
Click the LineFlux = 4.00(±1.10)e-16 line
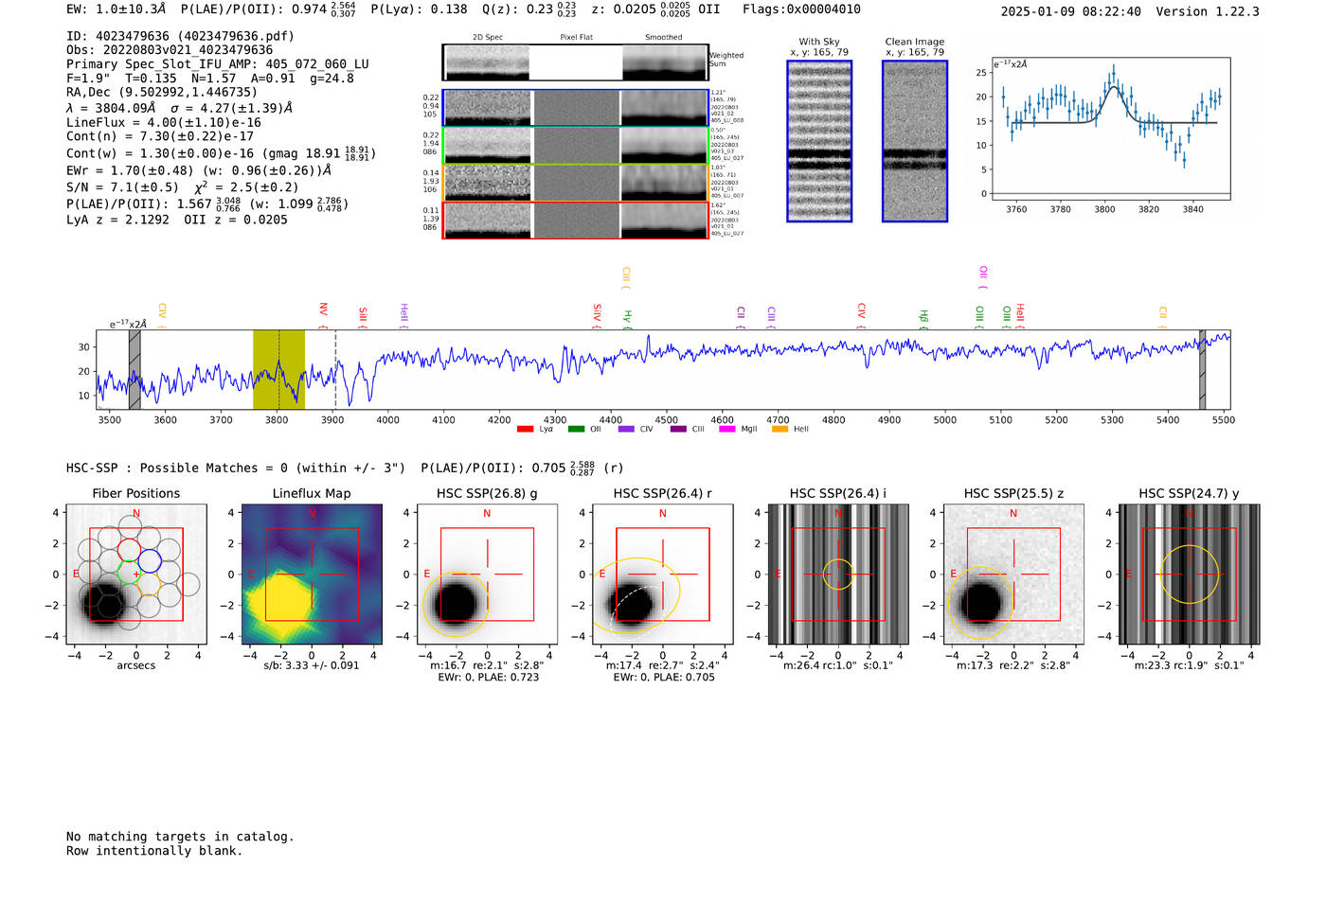(x=164, y=122)
